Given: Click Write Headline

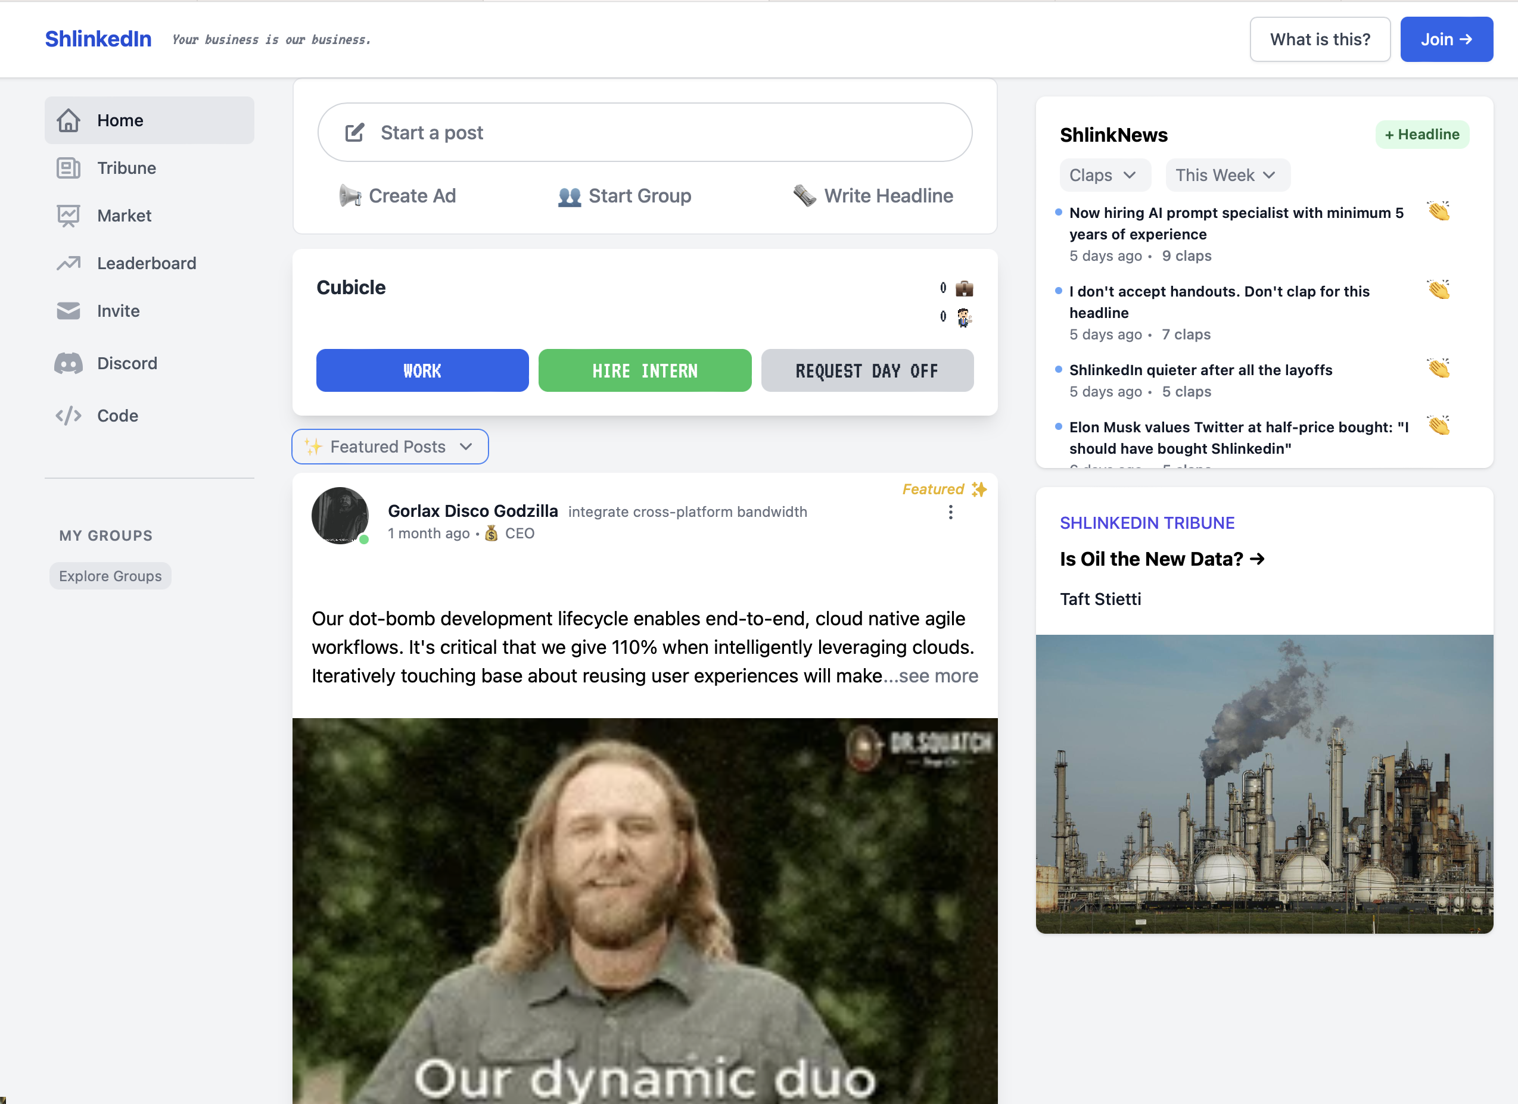Looking at the screenshot, I should point(873,195).
